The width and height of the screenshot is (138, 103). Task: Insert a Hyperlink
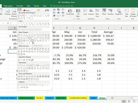[x=119, y=12]
